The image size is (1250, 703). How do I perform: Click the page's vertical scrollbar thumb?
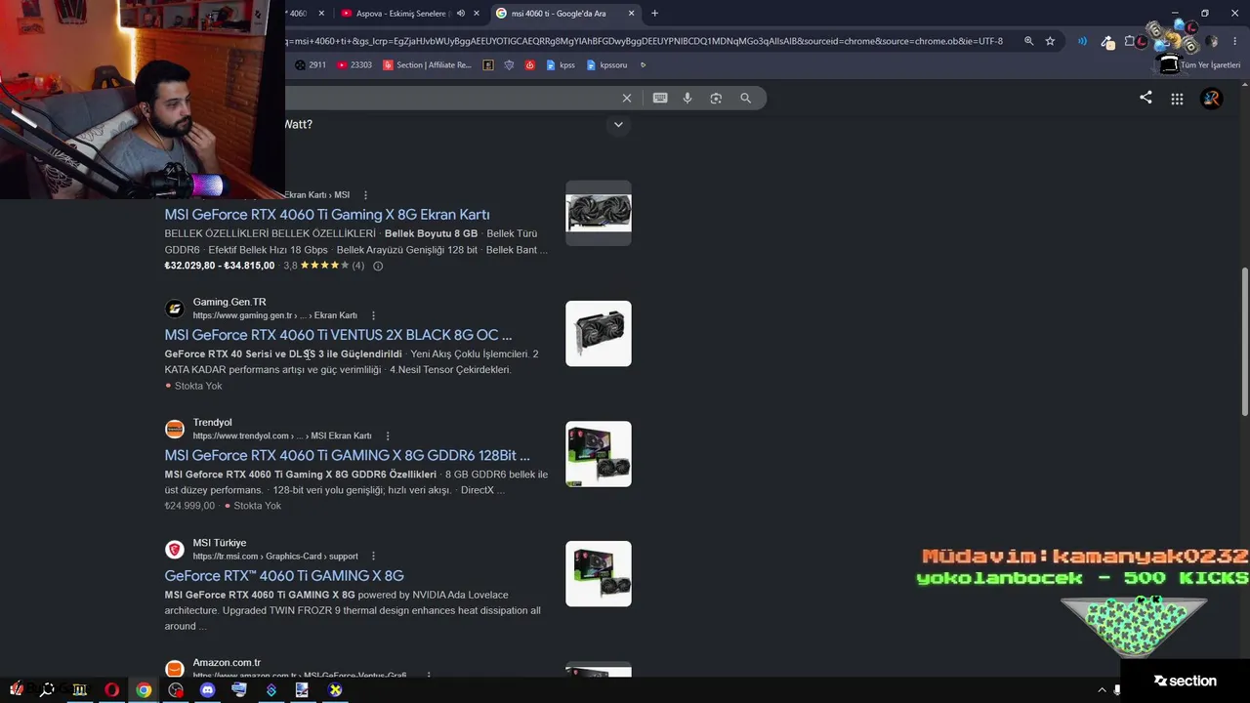(1243, 341)
